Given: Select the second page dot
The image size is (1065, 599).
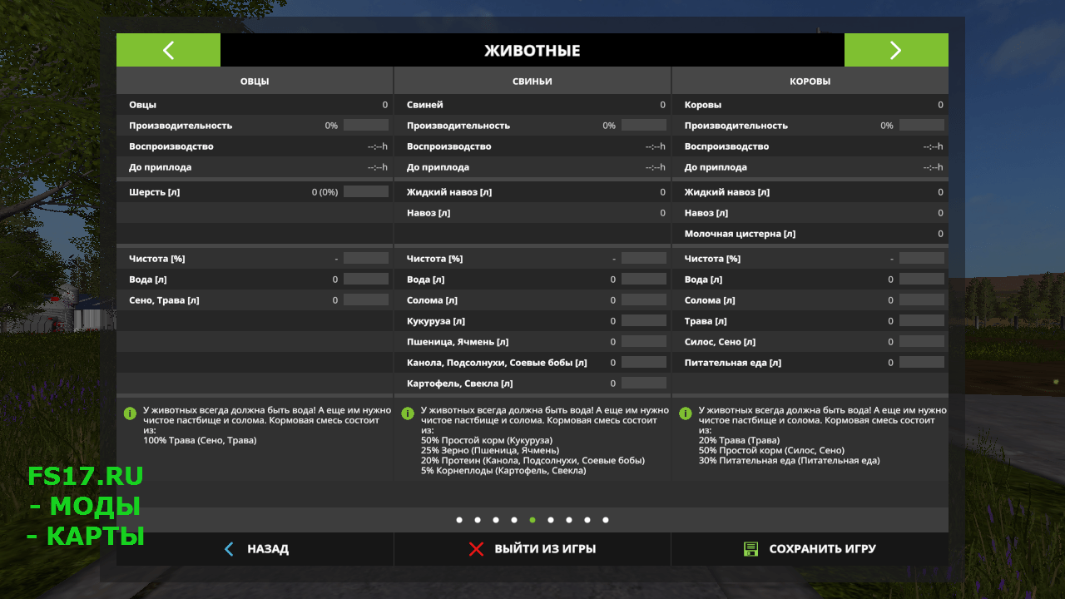Looking at the screenshot, I should click(x=478, y=520).
